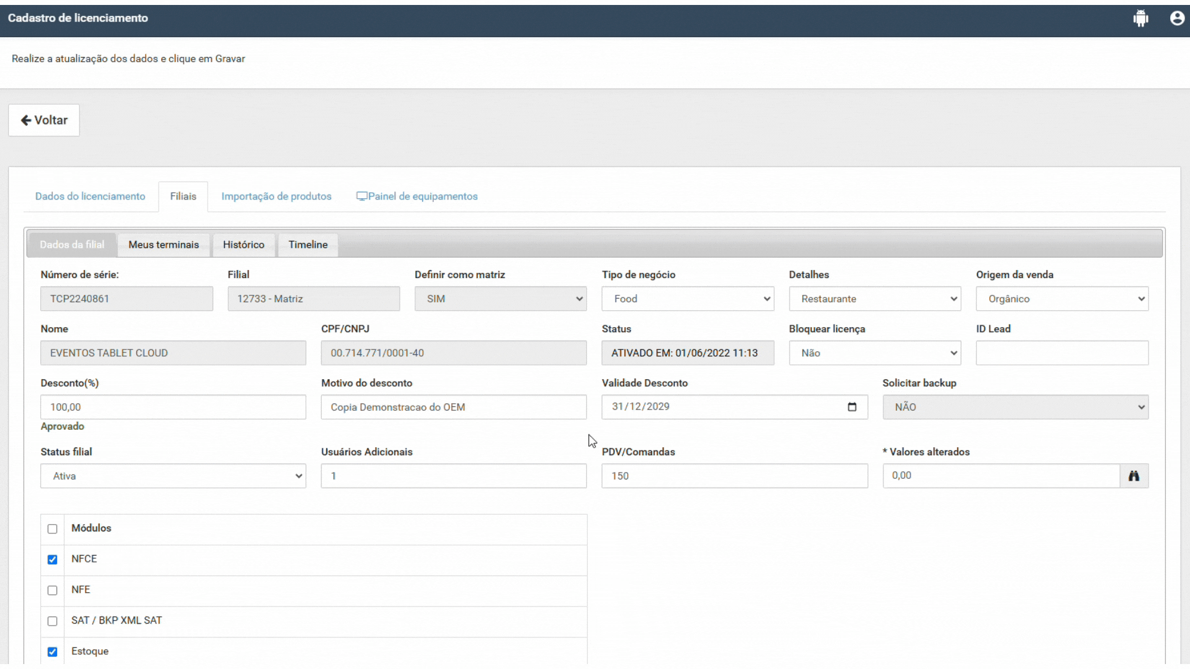Click the binoculars icon beside Valores alterados
Image resolution: width=1190 pixels, height=669 pixels.
tap(1134, 476)
